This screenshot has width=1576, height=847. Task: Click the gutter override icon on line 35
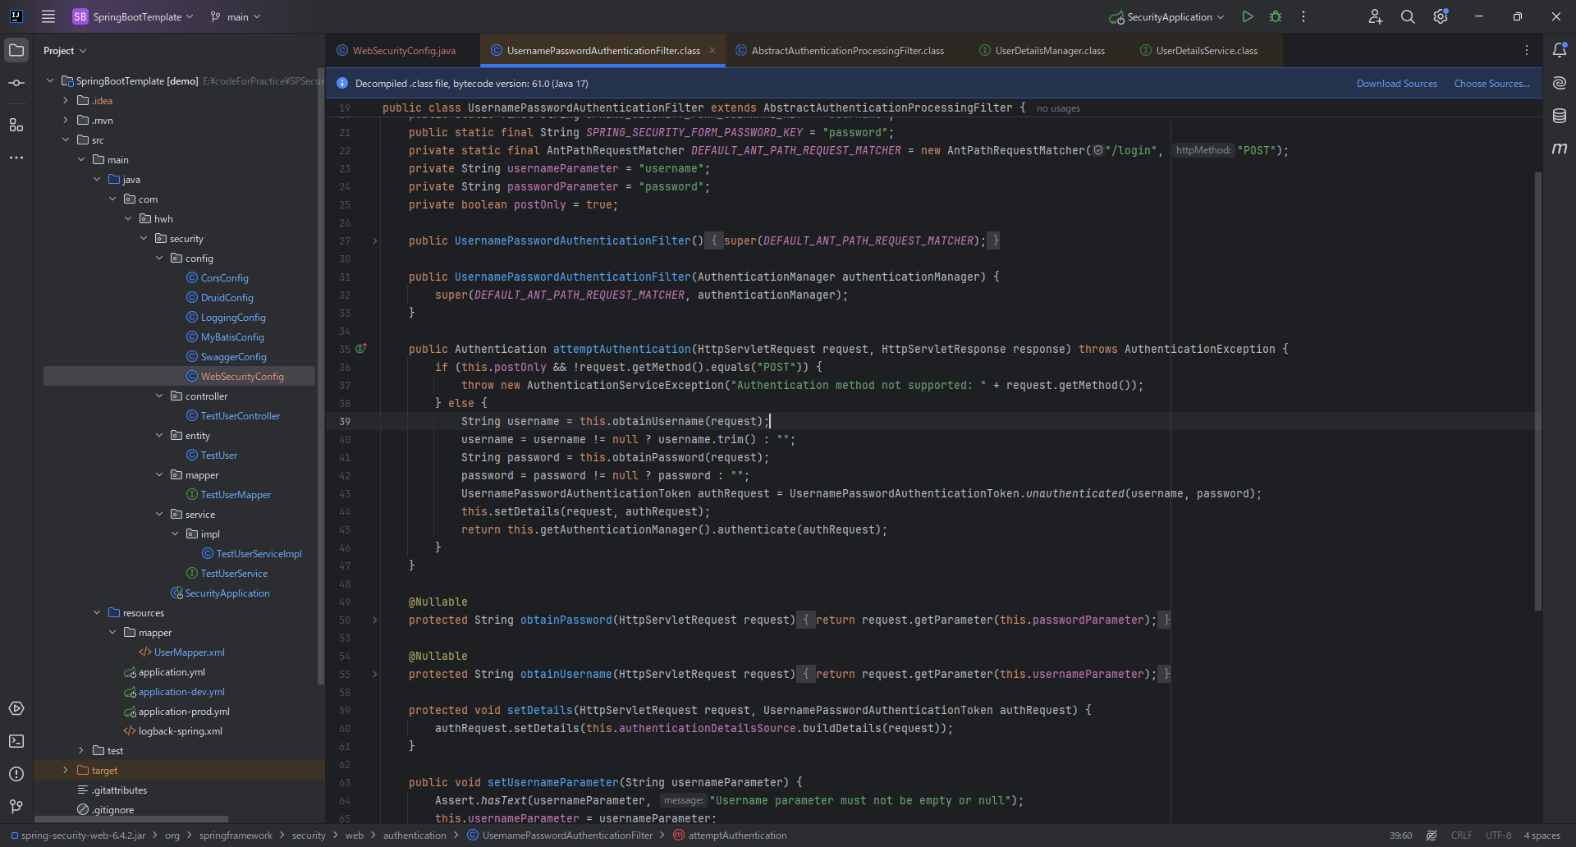coord(360,349)
